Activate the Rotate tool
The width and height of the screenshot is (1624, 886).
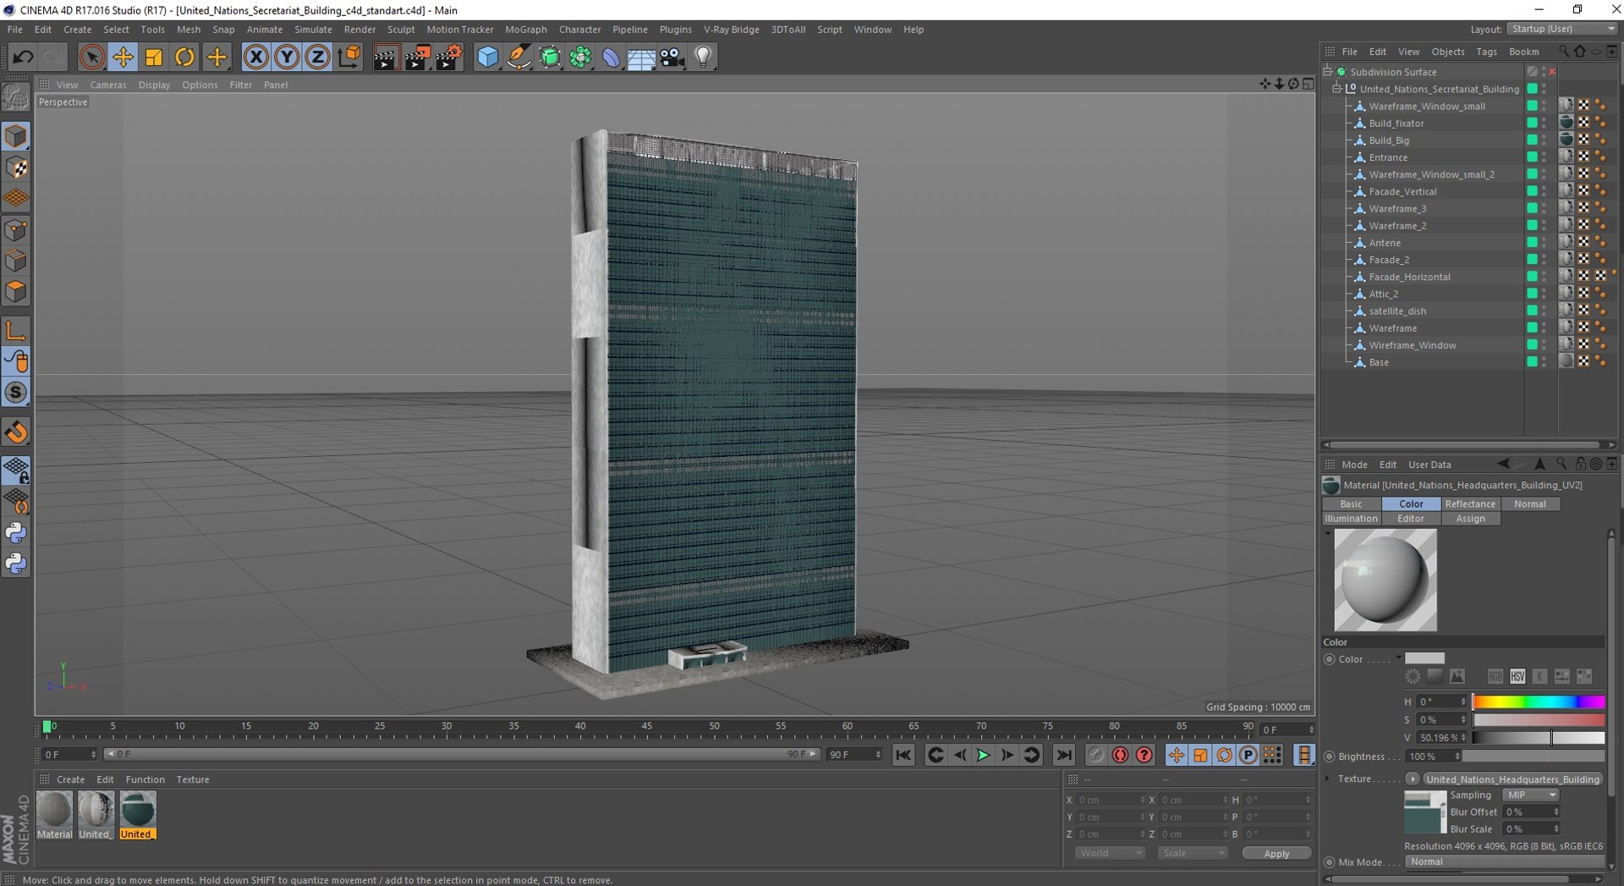click(184, 57)
